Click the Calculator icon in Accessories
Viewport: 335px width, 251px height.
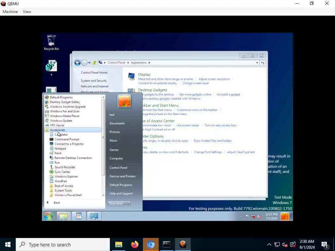click(51, 135)
